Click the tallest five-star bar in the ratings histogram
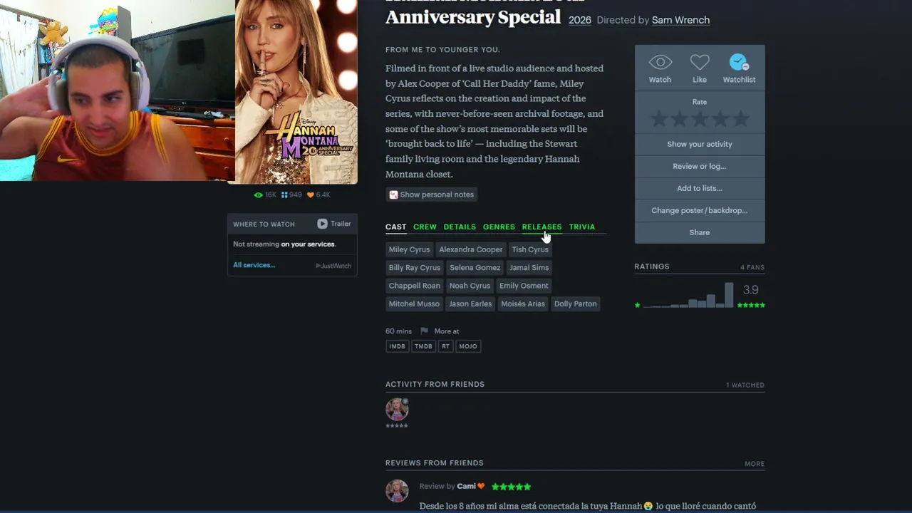 [x=729, y=295]
